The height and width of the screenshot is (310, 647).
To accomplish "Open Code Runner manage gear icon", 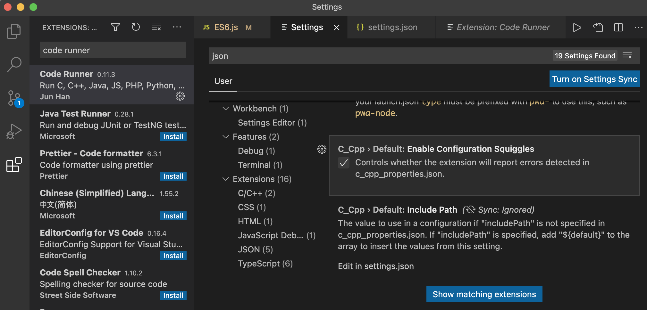I will [180, 96].
